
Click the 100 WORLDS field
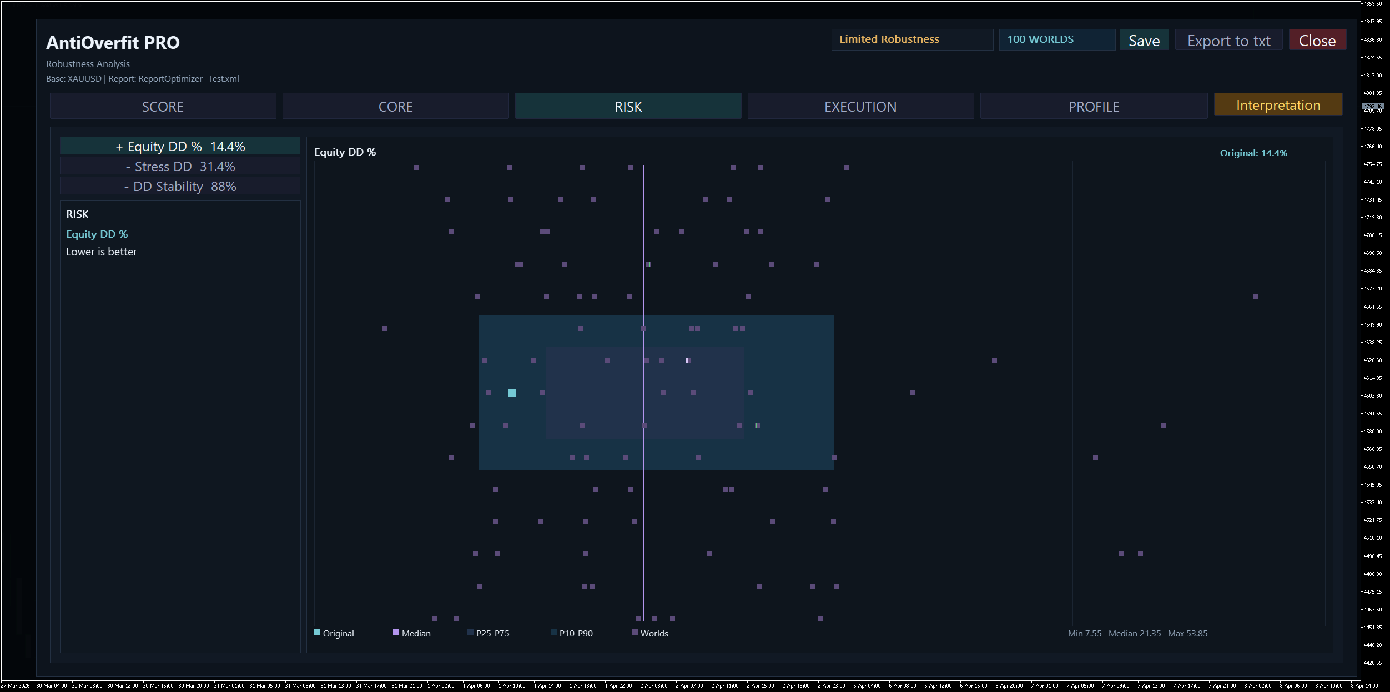coord(1056,39)
